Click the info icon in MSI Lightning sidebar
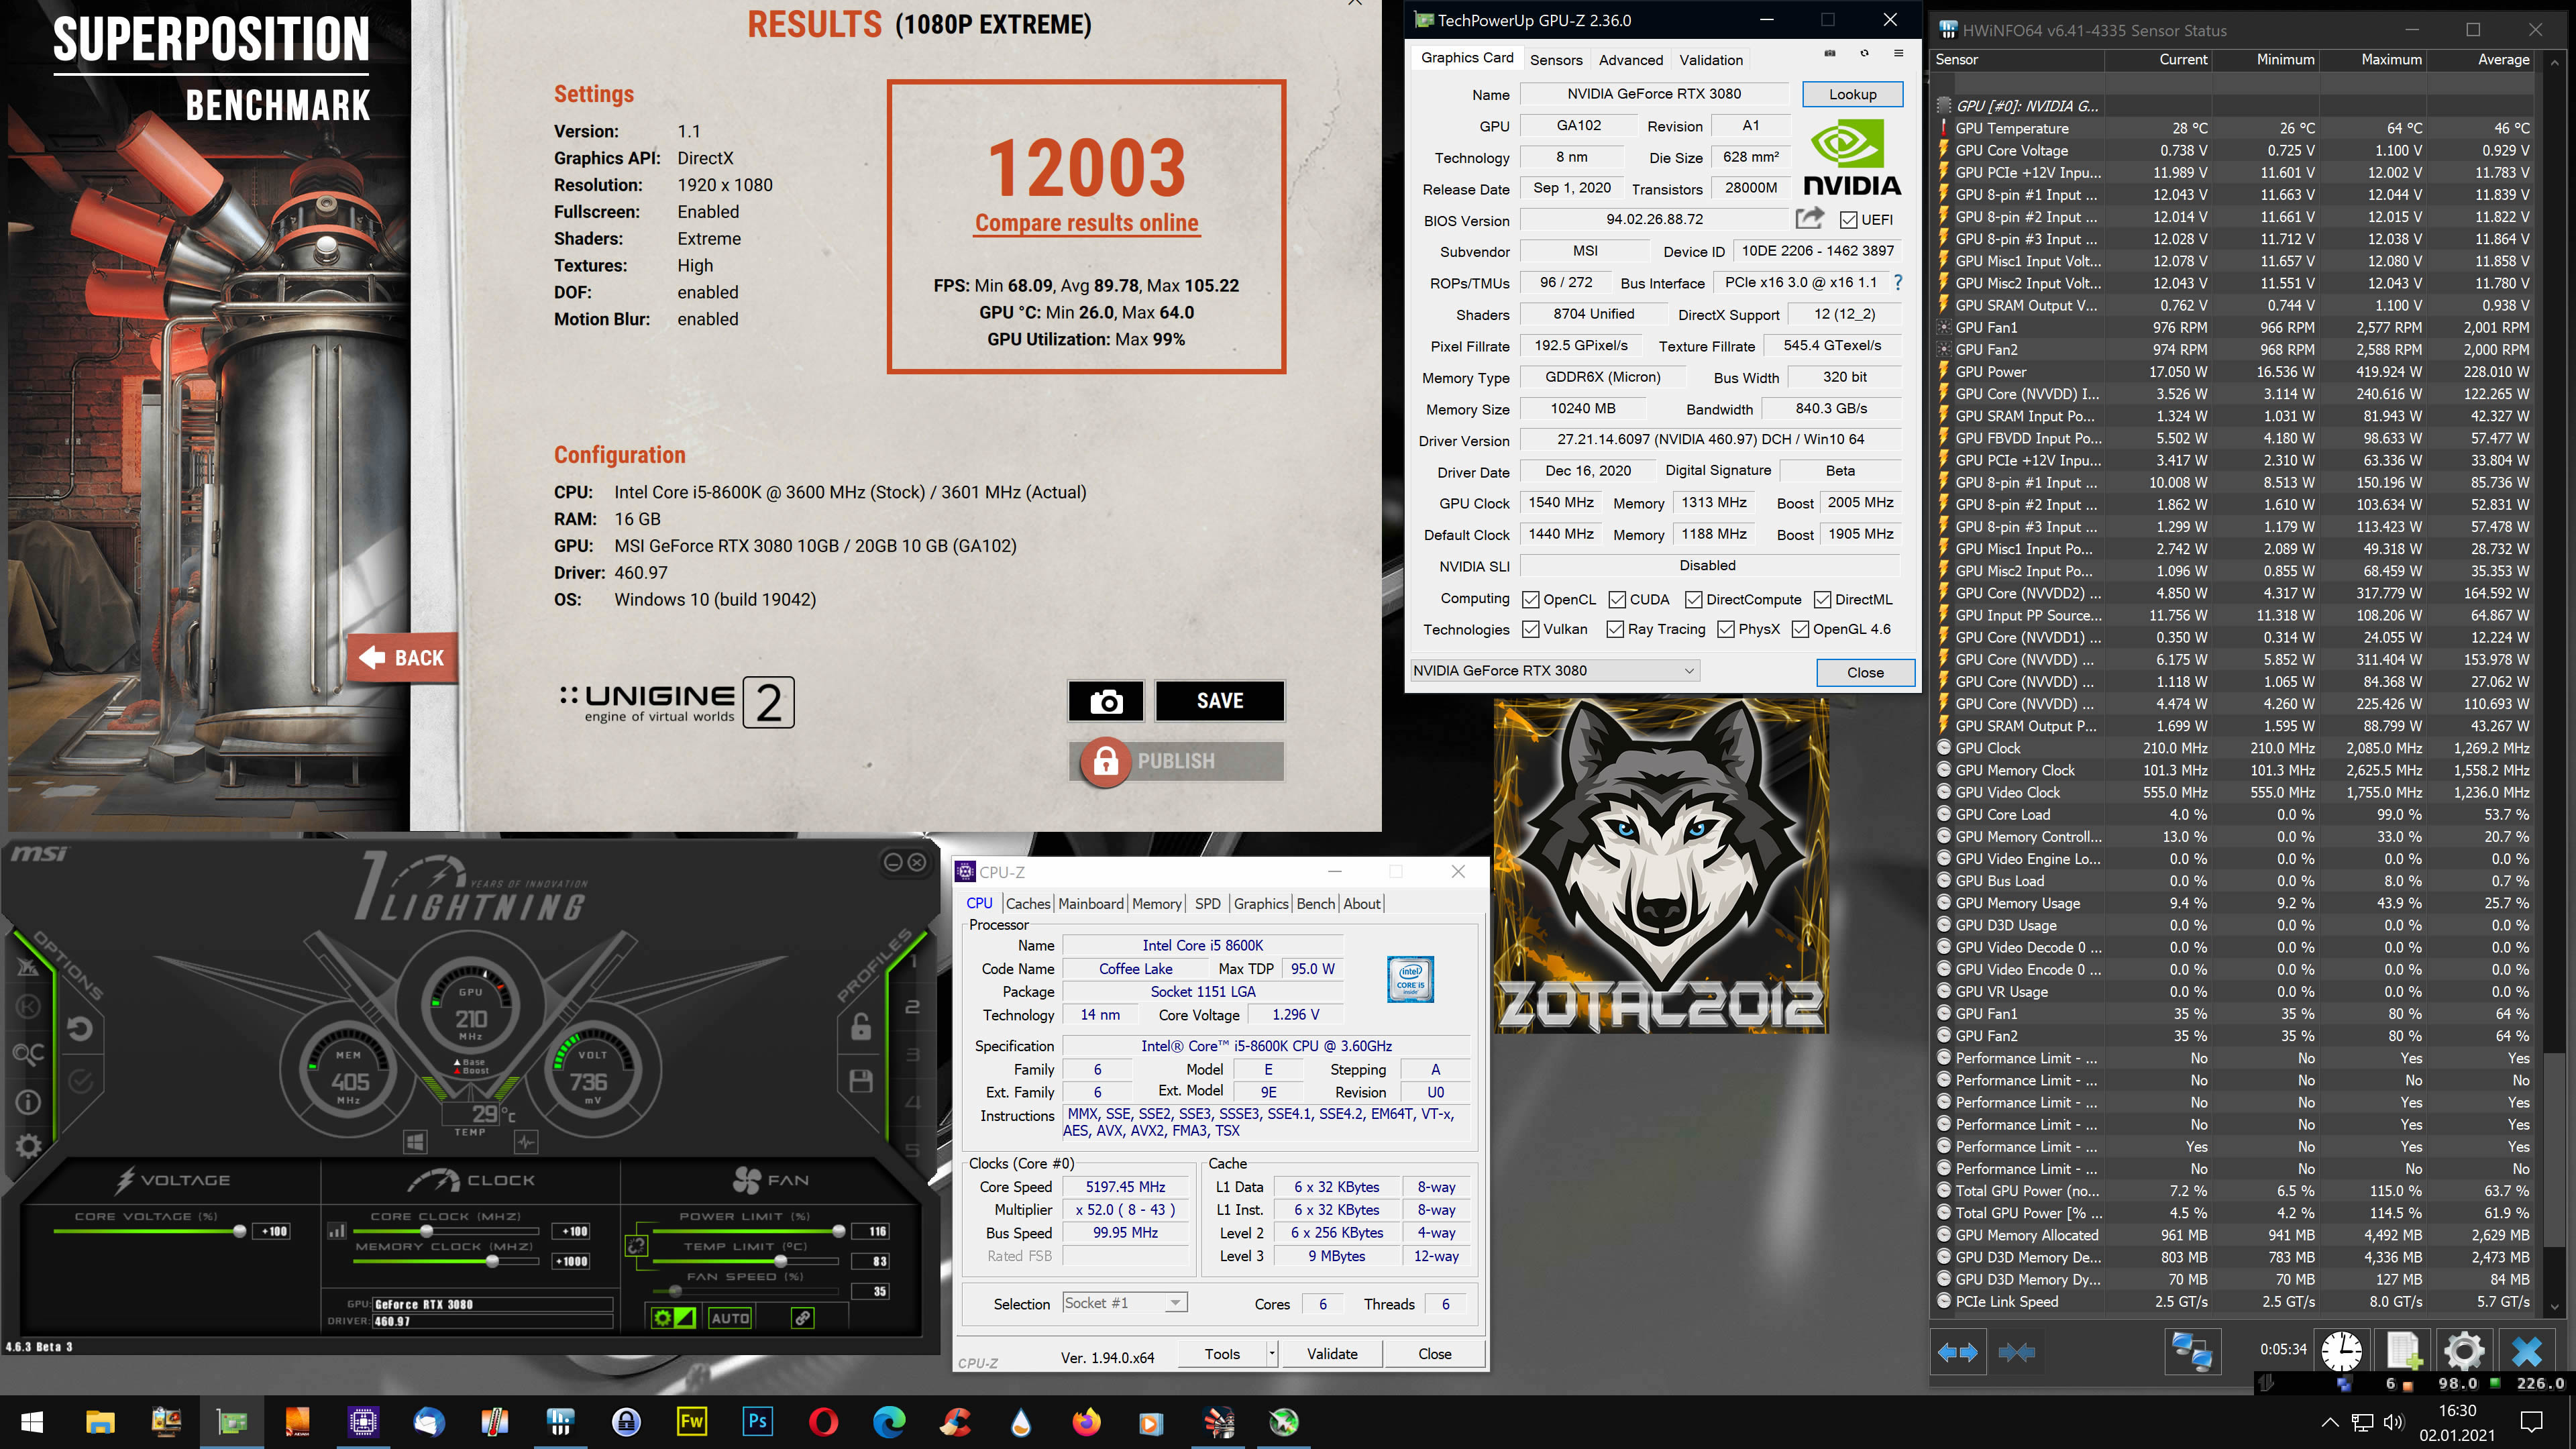 [x=28, y=1103]
